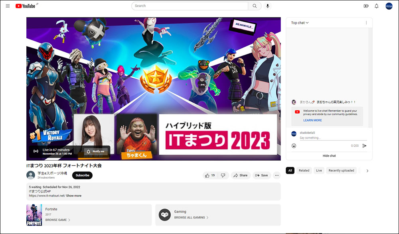
Task: Subscribe to the channel
Action: 83,175
